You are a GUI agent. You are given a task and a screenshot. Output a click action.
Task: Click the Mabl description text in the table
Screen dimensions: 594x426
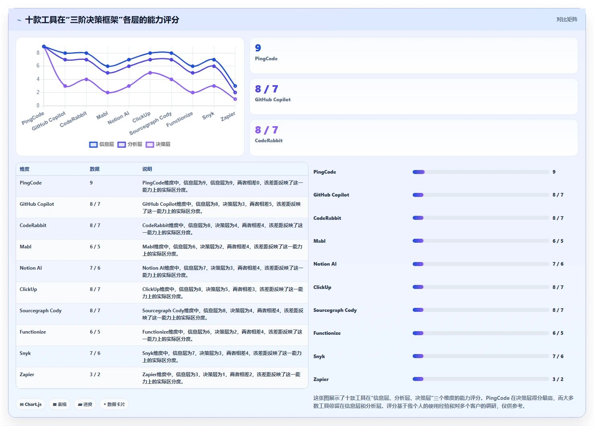tap(222, 250)
